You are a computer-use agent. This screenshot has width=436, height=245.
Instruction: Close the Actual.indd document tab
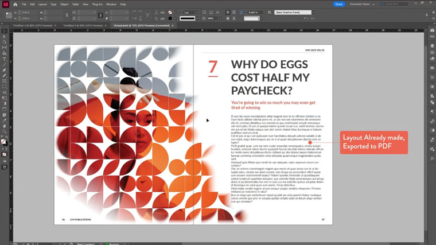pyautogui.click(x=173, y=26)
